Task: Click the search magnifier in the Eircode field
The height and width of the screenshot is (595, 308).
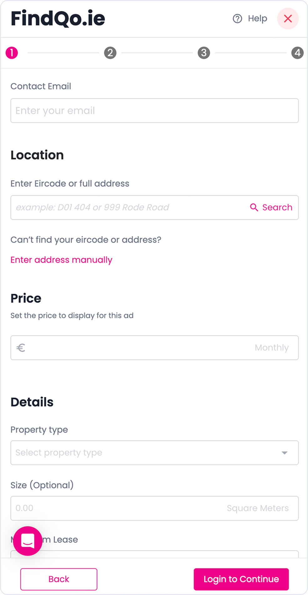Action: (254, 207)
